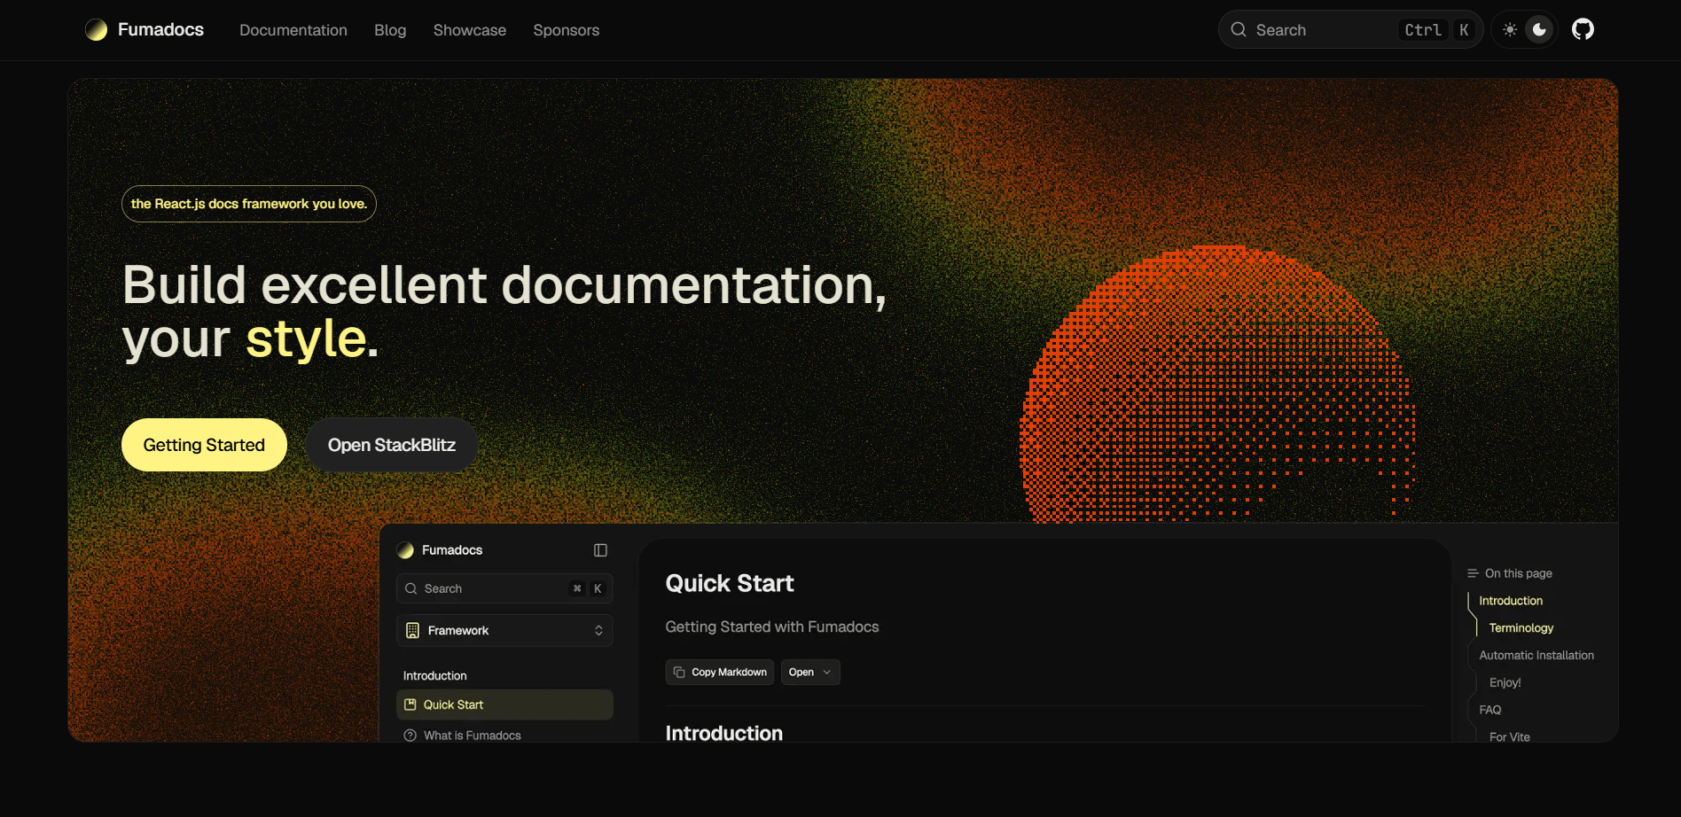Jump to Introduction in On this page
Image resolution: width=1681 pixels, height=817 pixels.
coord(1511,601)
